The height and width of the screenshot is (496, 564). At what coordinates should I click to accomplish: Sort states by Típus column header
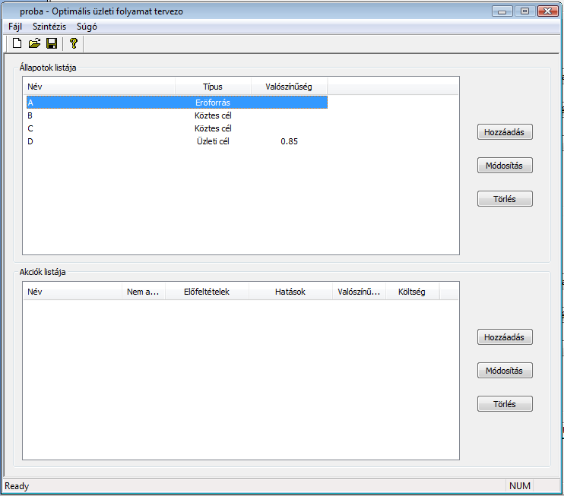213,87
